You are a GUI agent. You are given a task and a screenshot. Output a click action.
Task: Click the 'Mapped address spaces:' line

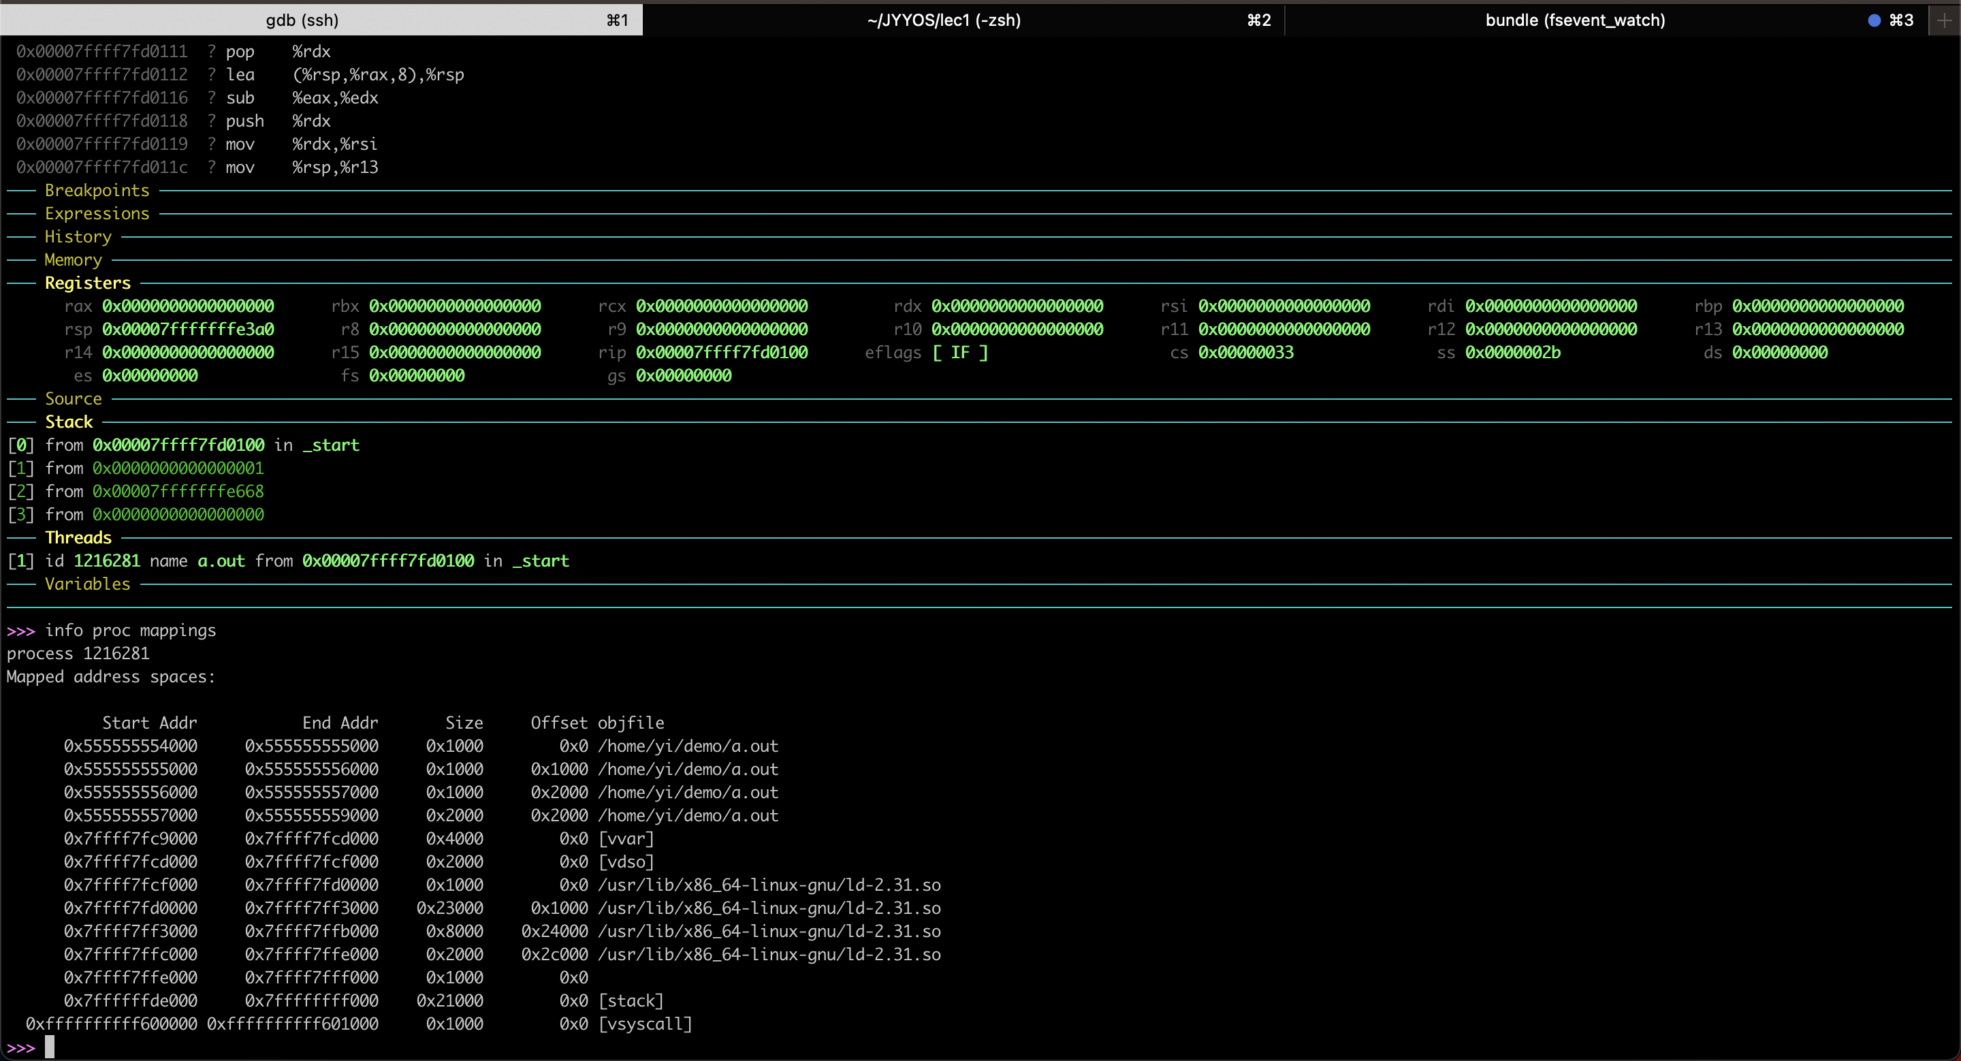(x=111, y=677)
